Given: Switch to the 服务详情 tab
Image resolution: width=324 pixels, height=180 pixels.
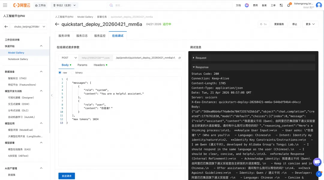Looking at the screenshot, I should (64, 36).
